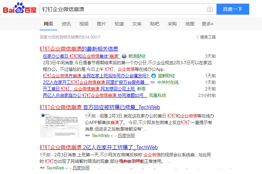Click TechWeb source text under 官方回应 result
The height and width of the screenshot is (174, 262).
pyautogui.click(x=101, y=136)
